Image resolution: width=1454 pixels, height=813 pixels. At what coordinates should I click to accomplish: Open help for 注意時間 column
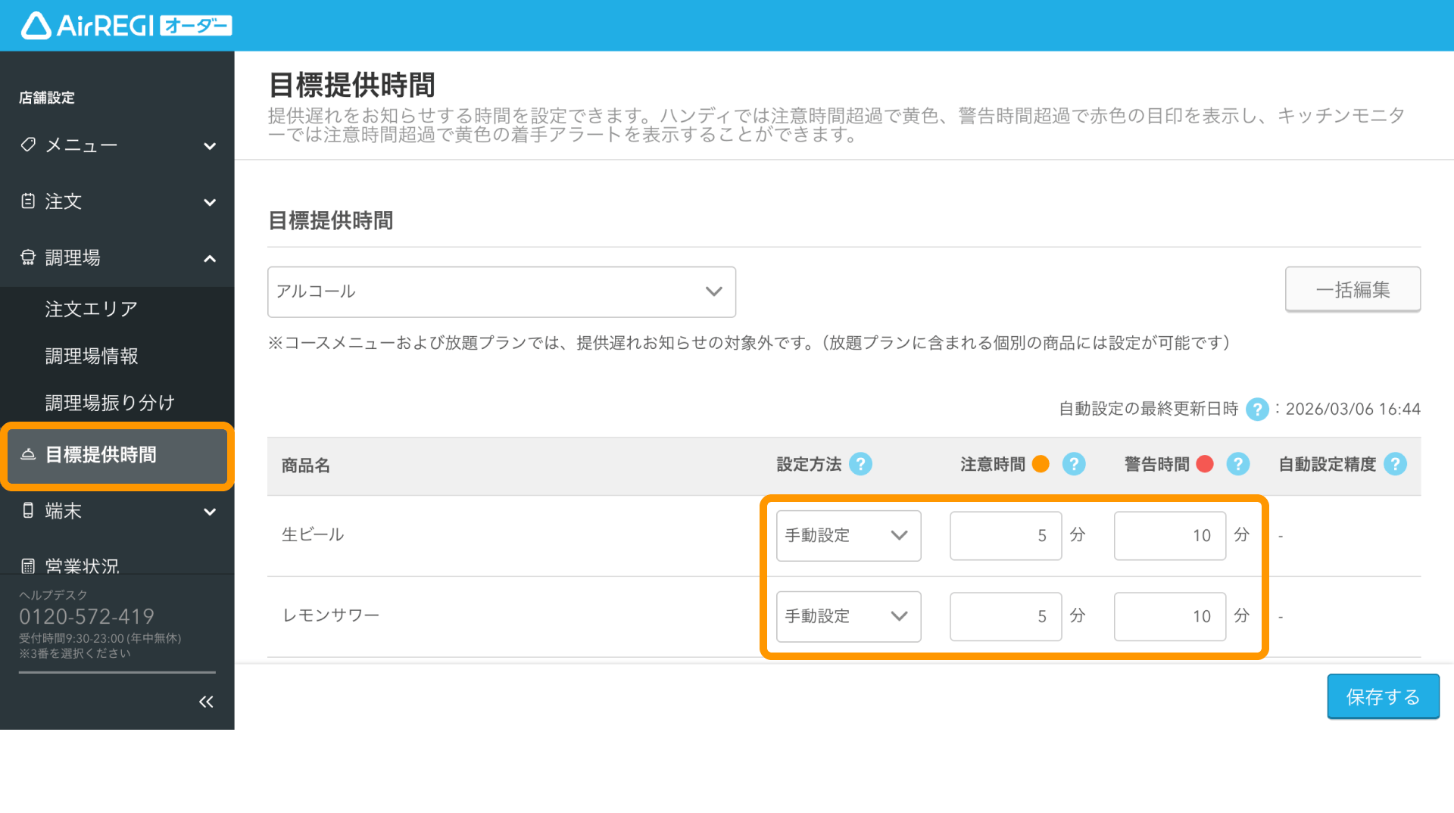(1074, 464)
